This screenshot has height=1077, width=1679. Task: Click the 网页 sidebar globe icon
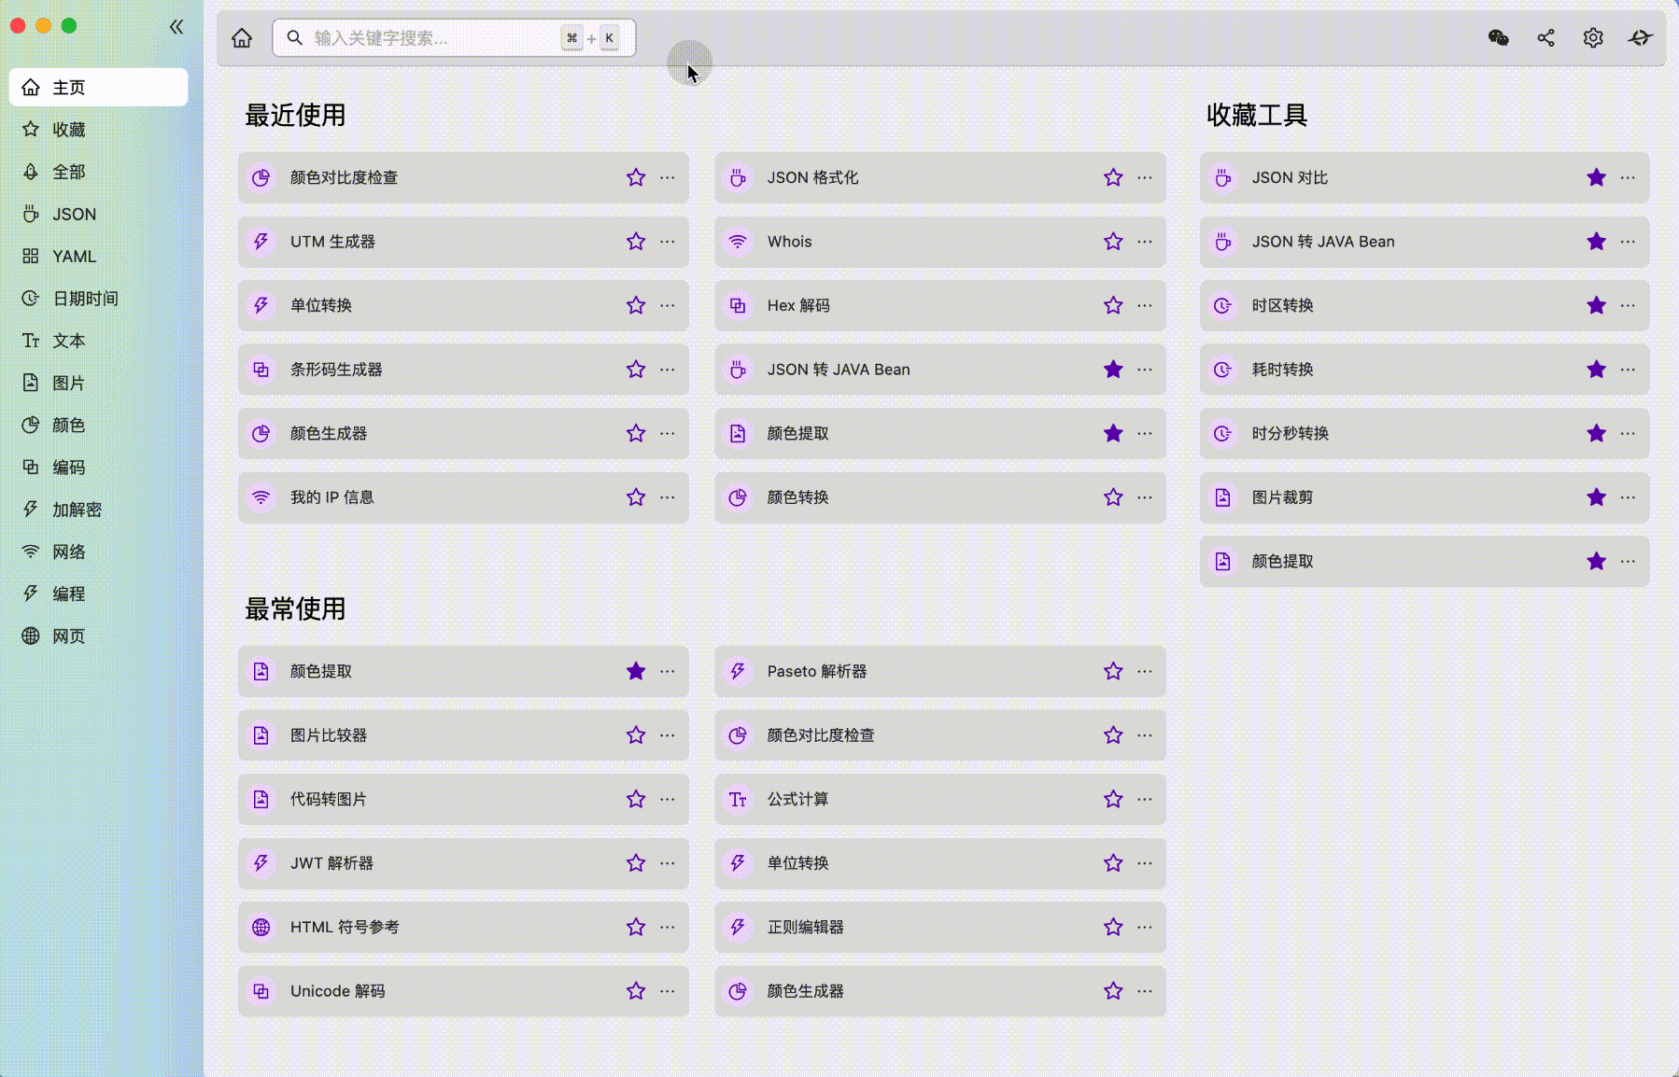tap(31, 636)
